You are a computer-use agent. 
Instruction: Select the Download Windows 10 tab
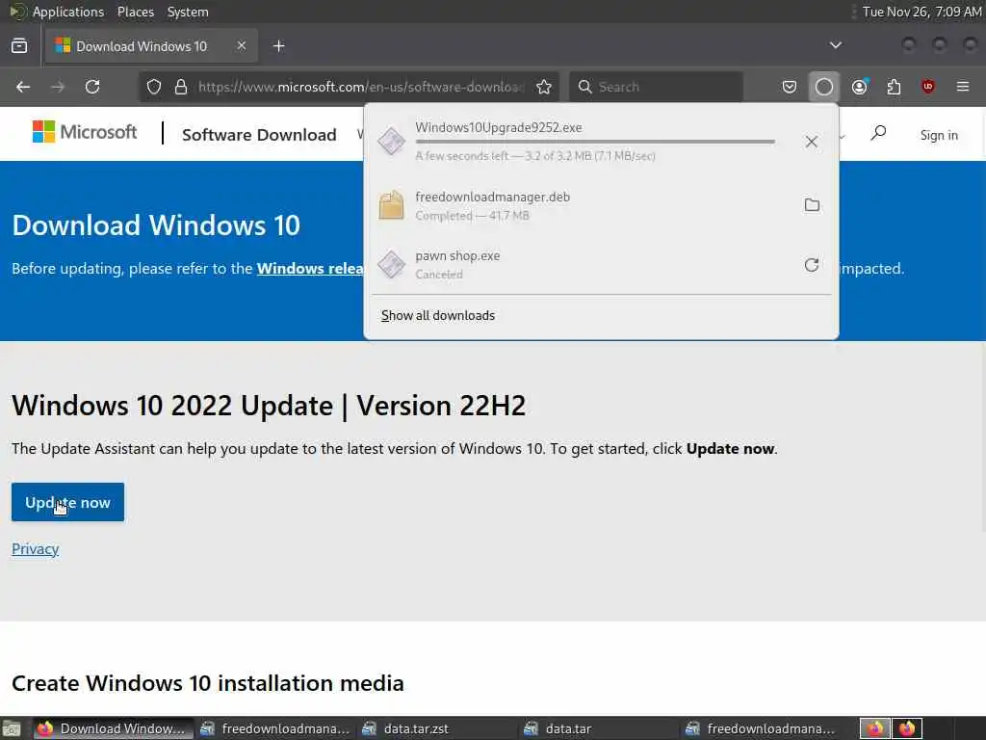coord(151,46)
